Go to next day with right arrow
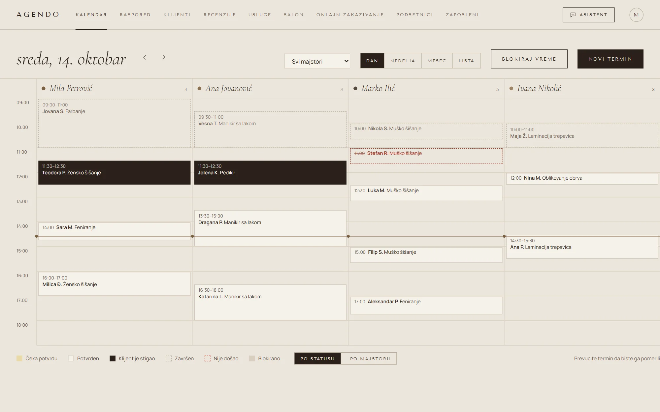 click(164, 57)
